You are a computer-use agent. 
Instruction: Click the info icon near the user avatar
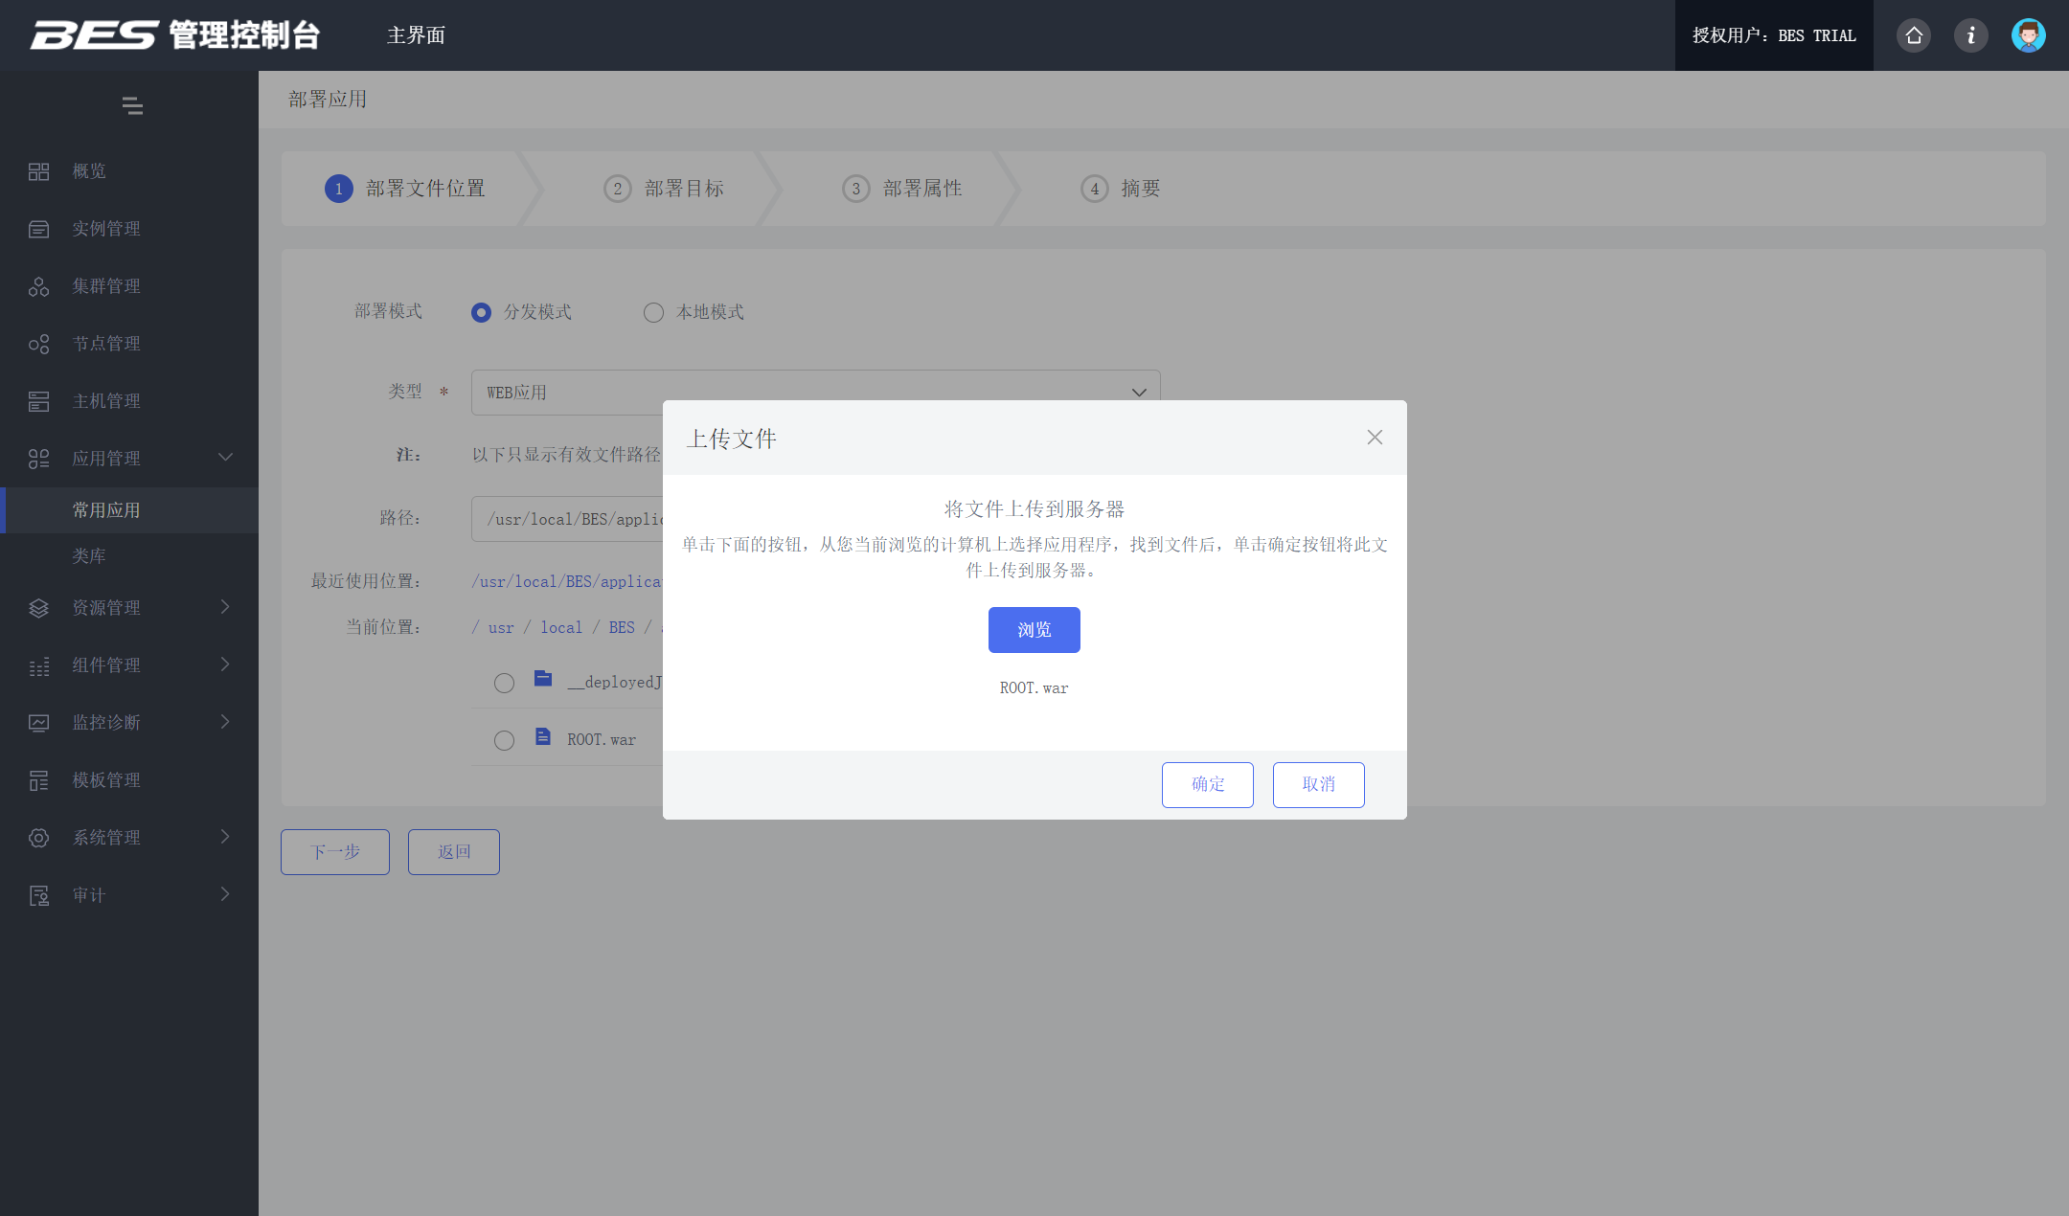[1970, 34]
